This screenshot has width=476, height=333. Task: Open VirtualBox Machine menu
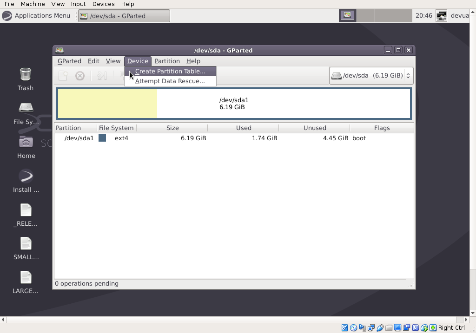[x=33, y=4]
